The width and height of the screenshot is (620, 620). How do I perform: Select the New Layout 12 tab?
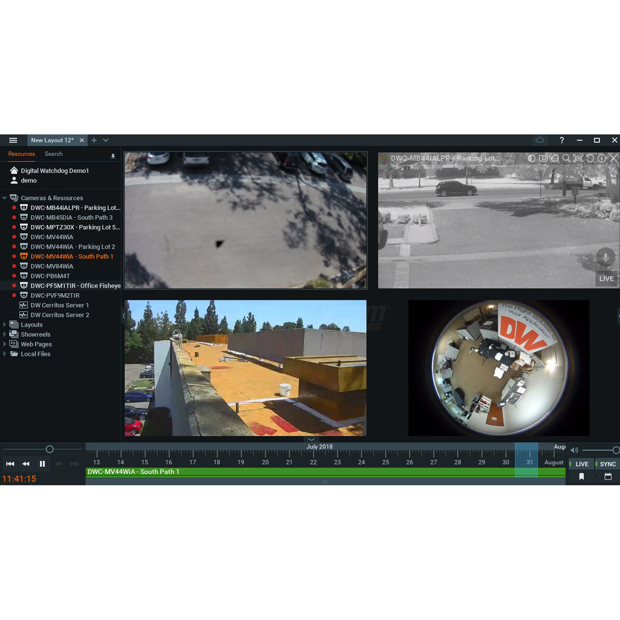(52, 141)
